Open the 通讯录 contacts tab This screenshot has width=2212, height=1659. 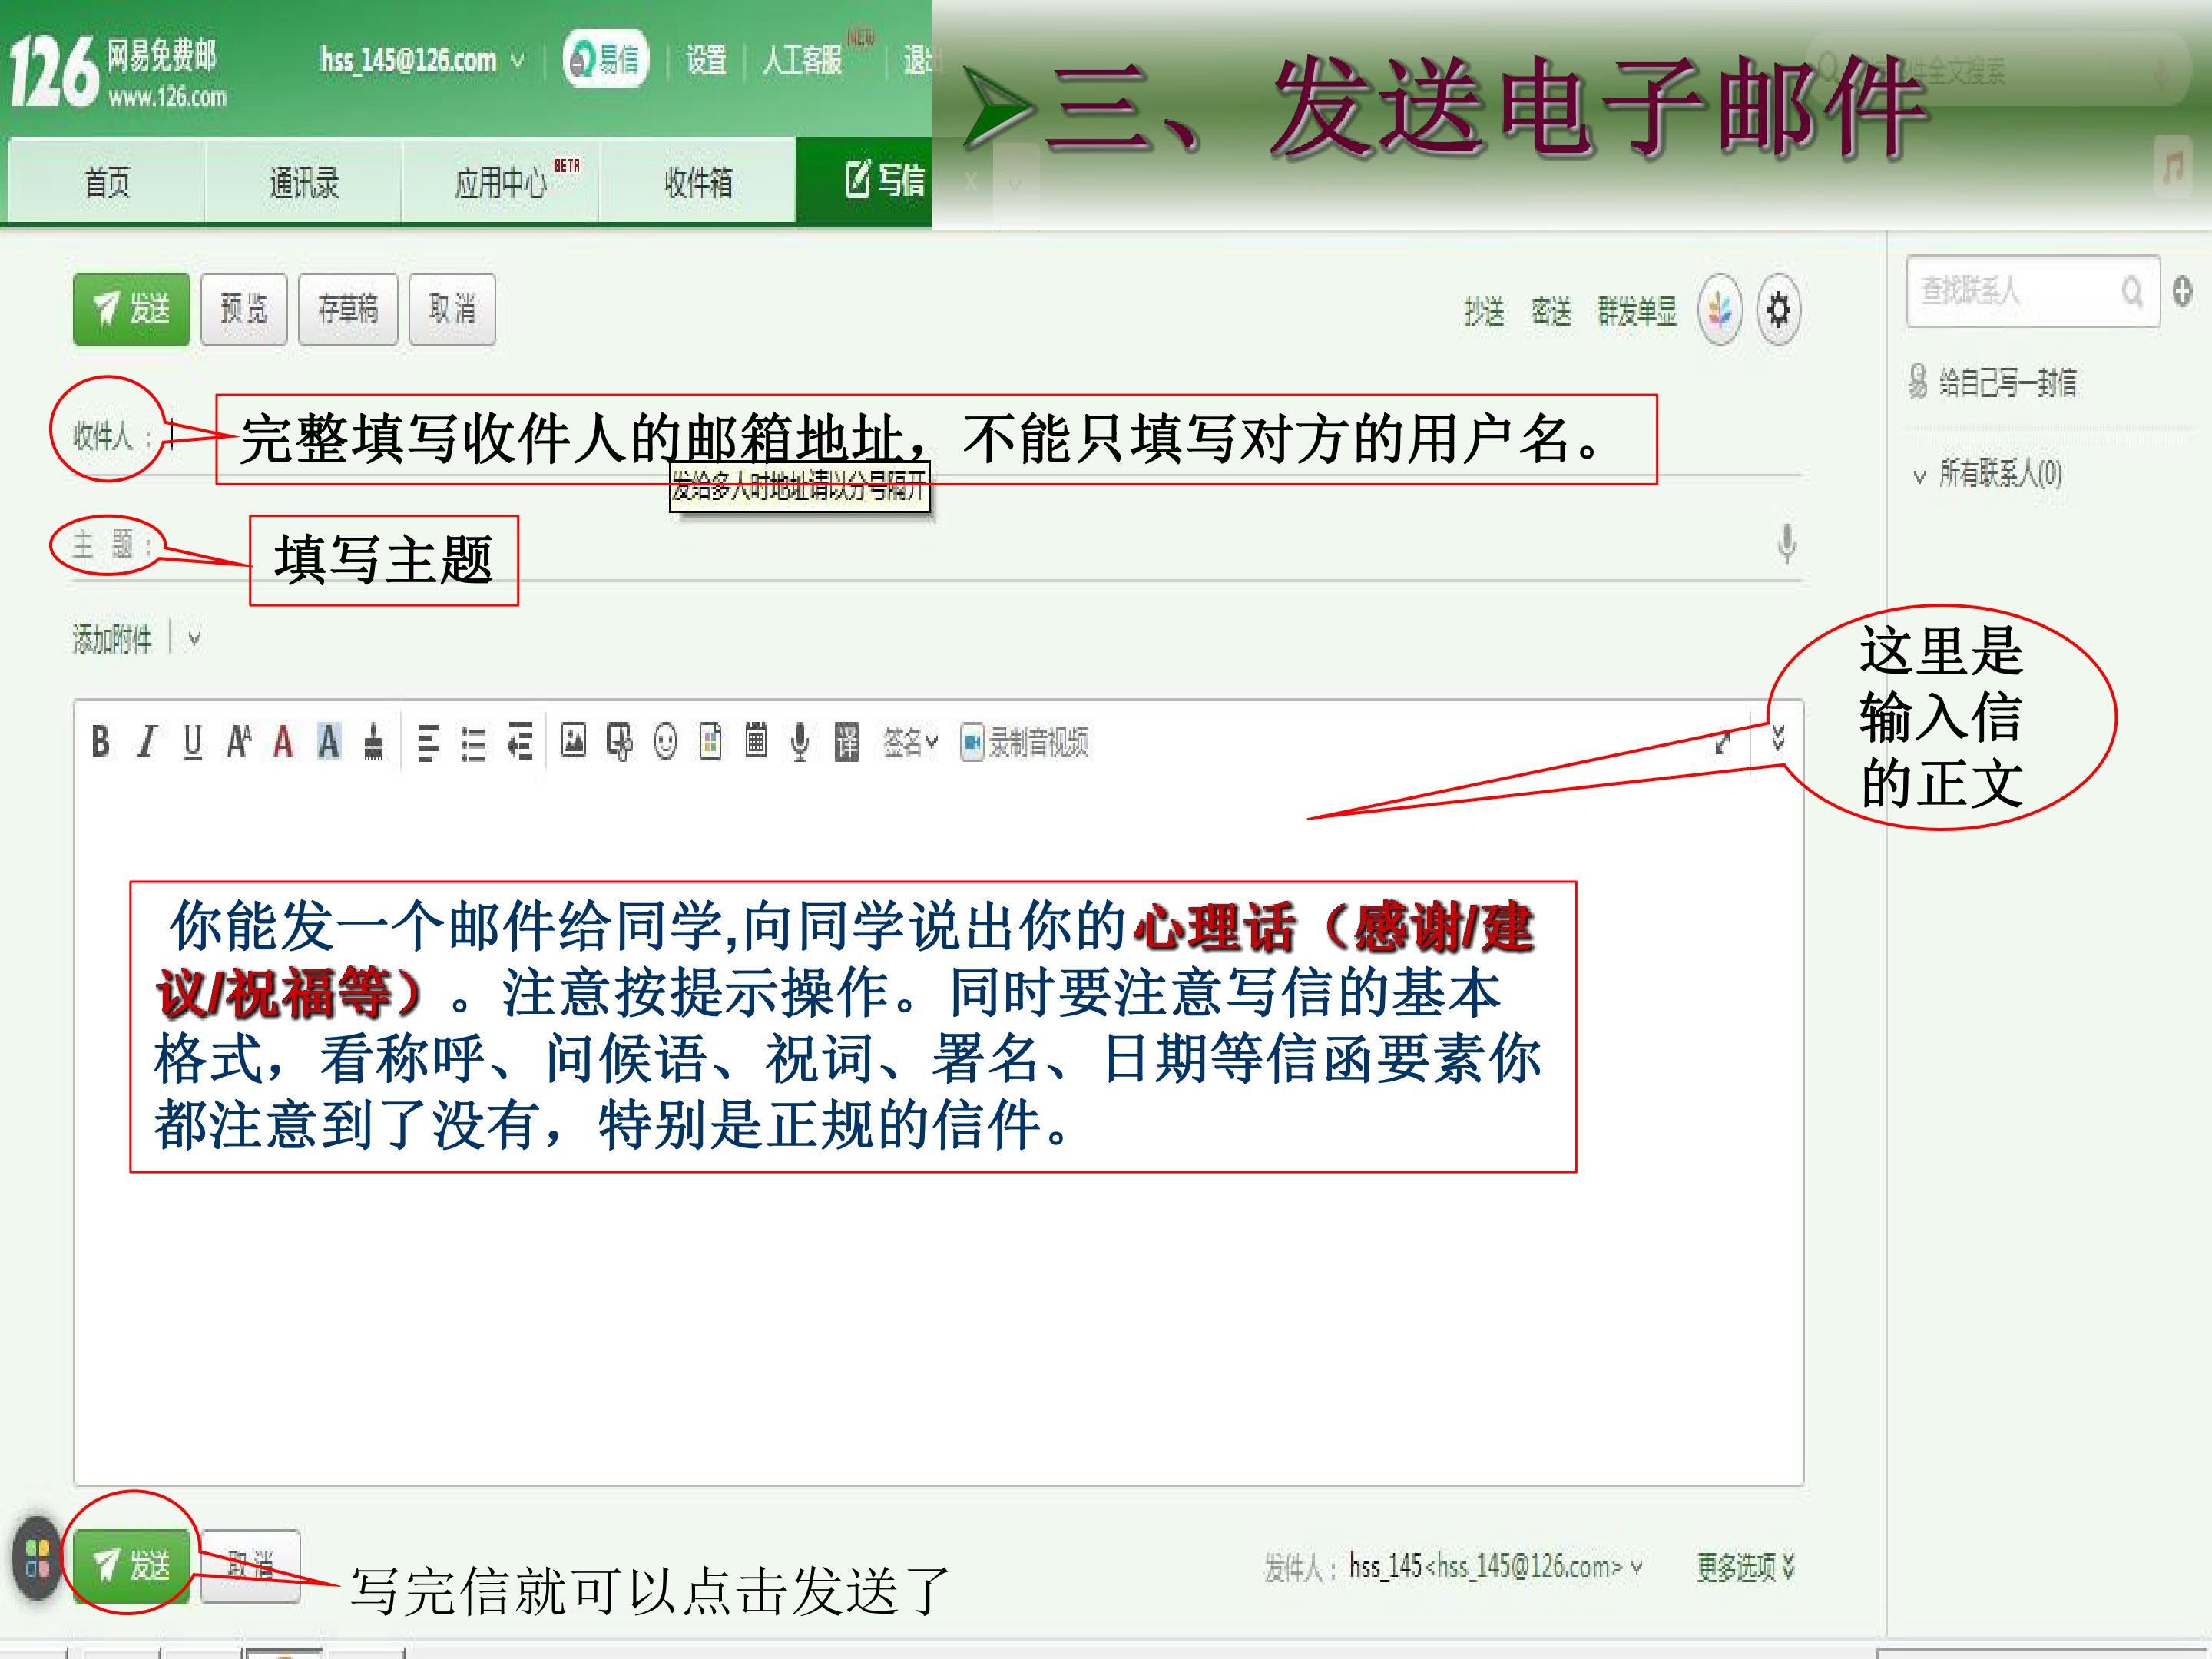pos(304,182)
